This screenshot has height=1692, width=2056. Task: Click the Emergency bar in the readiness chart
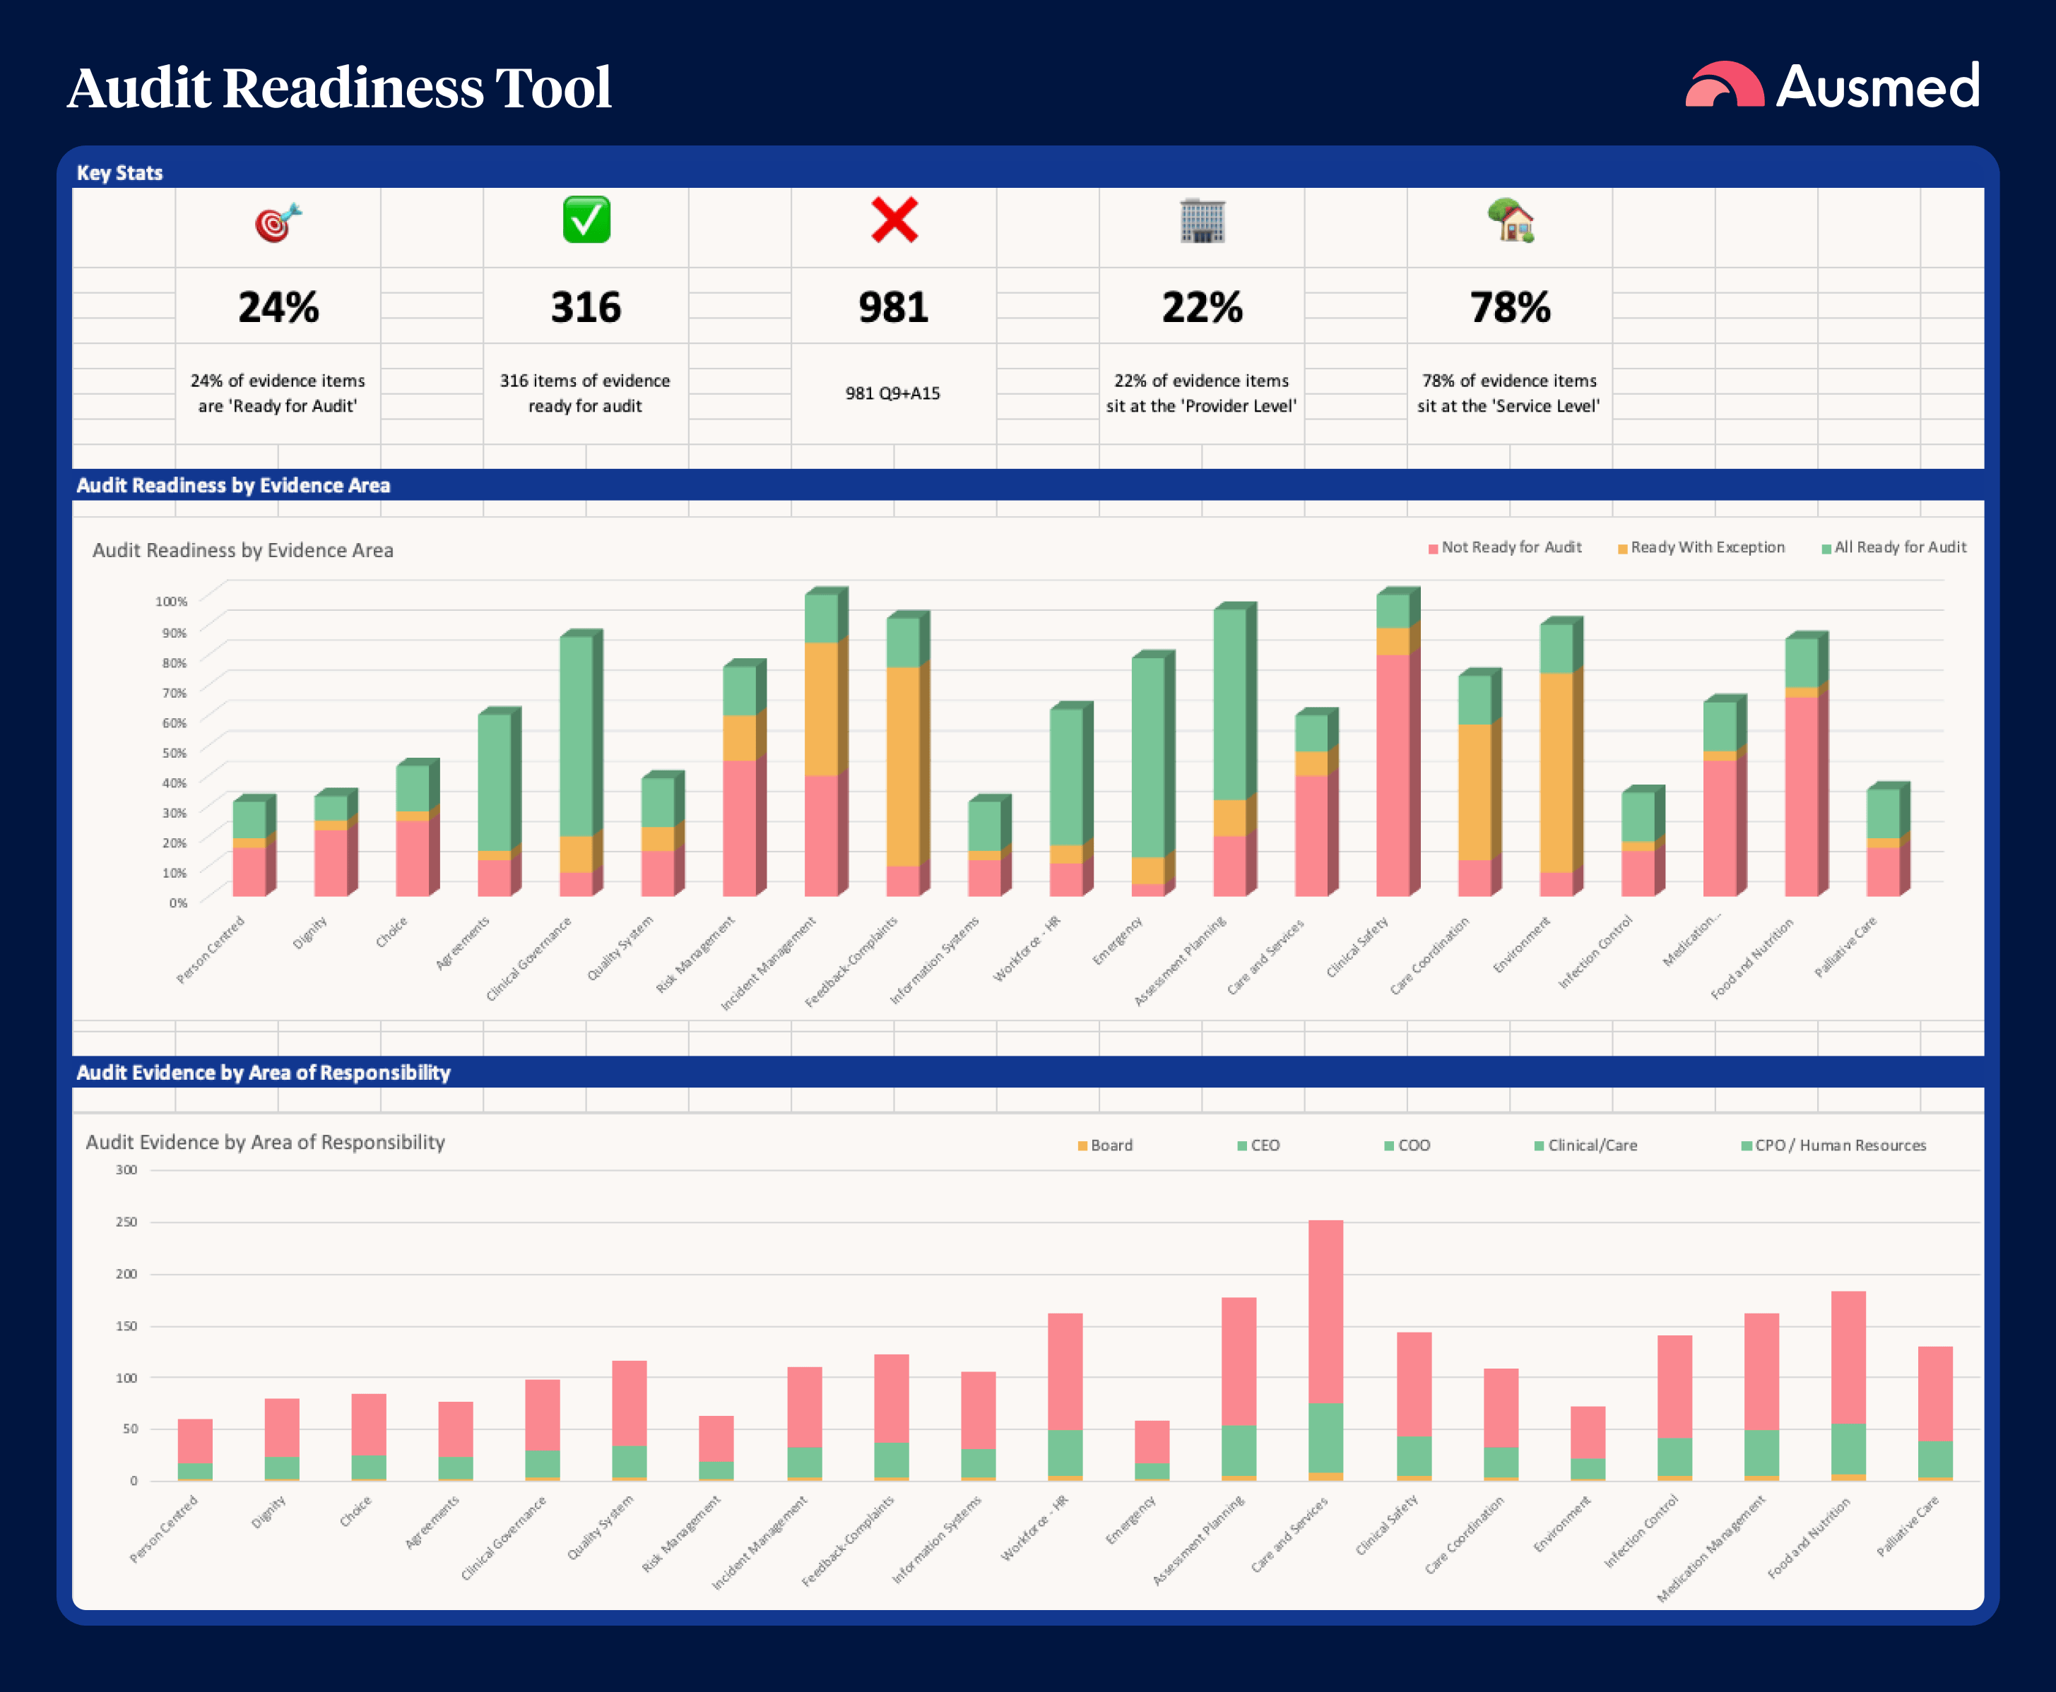click(x=1152, y=774)
